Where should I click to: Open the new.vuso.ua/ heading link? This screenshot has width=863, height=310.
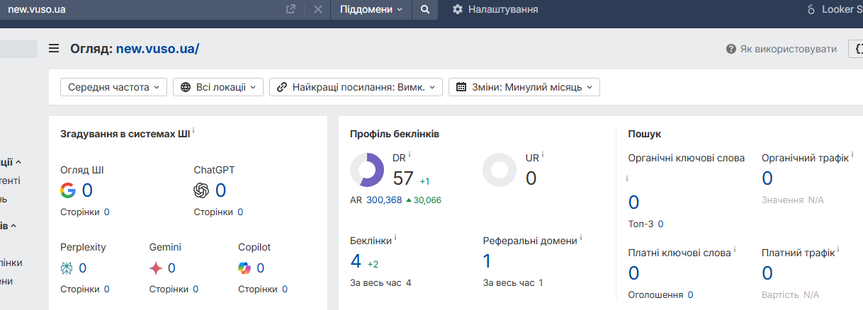pos(157,49)
